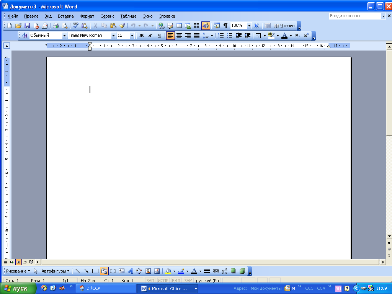This screenshot has width=392, height=294.
Task: Activate the Format Painter brush
Action: pos(122,26)
